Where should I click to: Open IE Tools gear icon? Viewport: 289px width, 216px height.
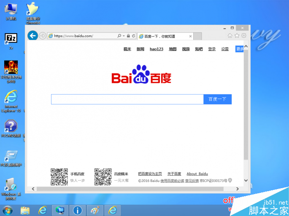[x=244, y=35]
